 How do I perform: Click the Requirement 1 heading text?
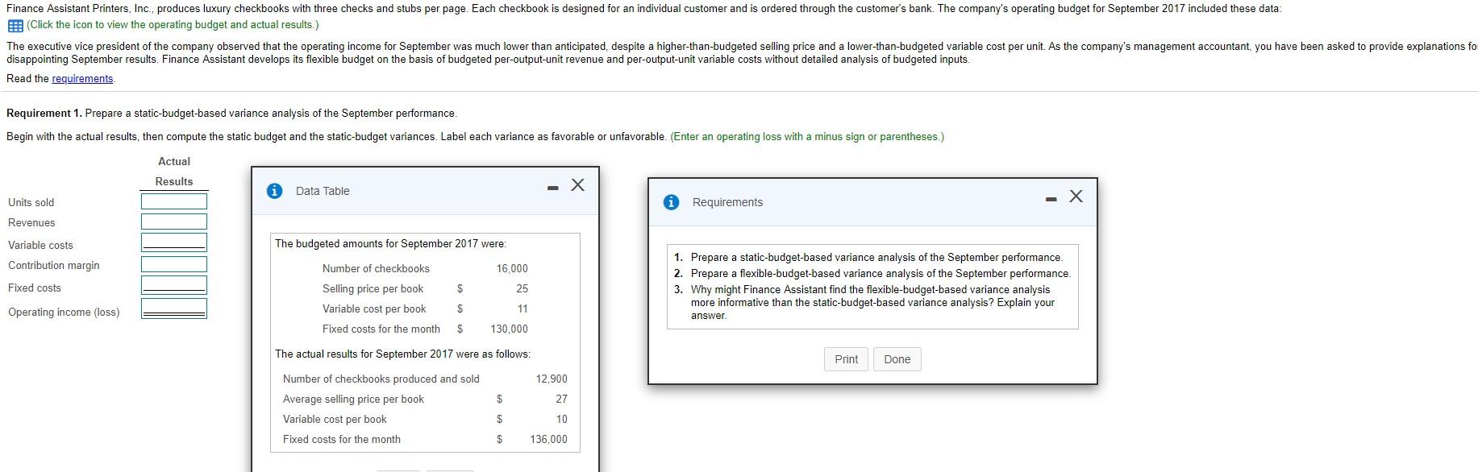44,113
